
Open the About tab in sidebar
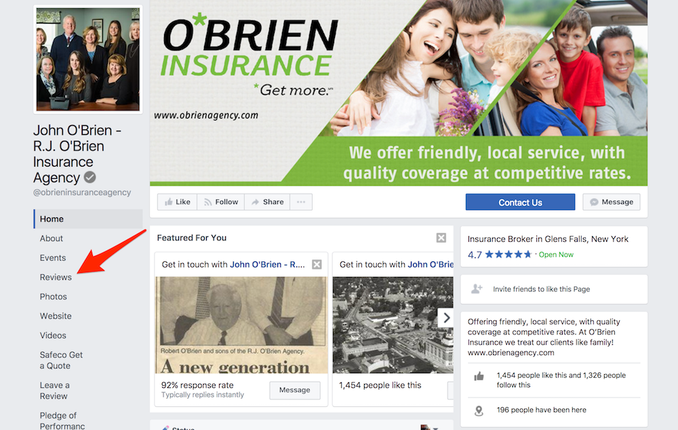52,238
